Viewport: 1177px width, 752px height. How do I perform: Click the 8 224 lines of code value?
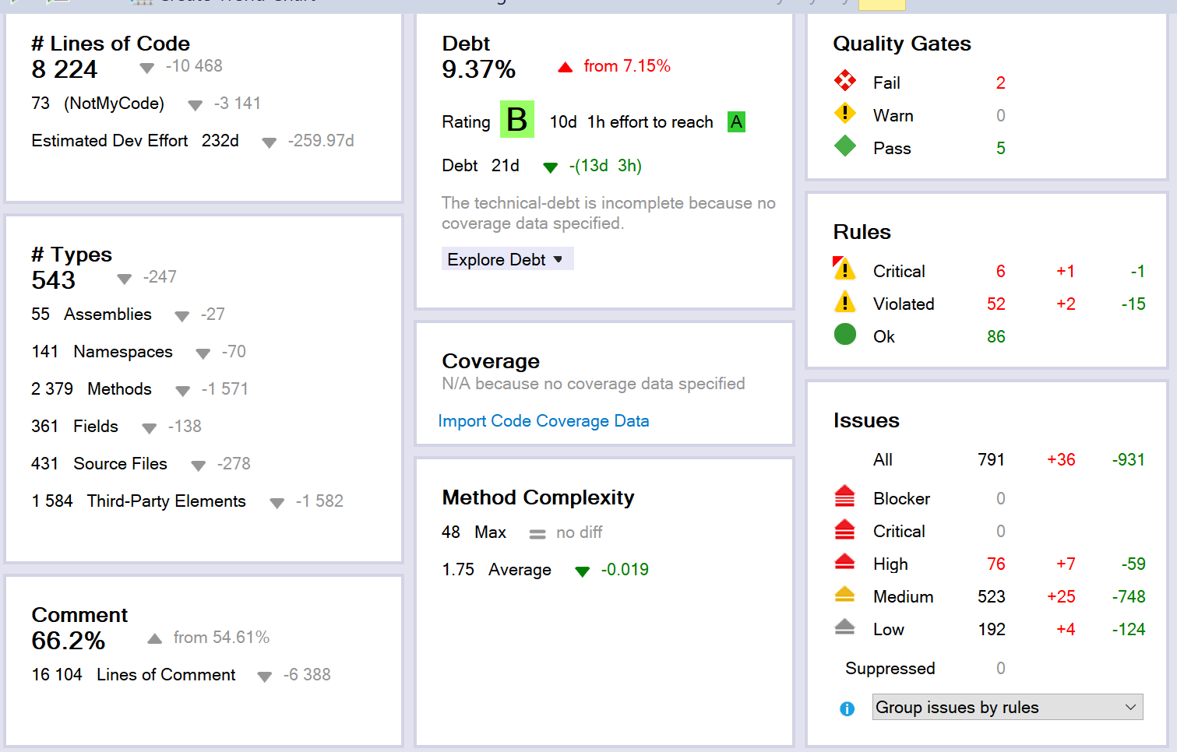point(64,69)
